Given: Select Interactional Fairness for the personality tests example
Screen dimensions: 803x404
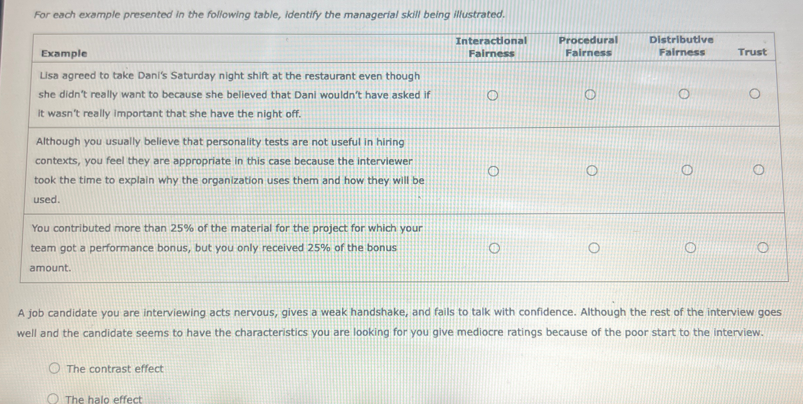Looking at the screenshot, I should (494, 171).
